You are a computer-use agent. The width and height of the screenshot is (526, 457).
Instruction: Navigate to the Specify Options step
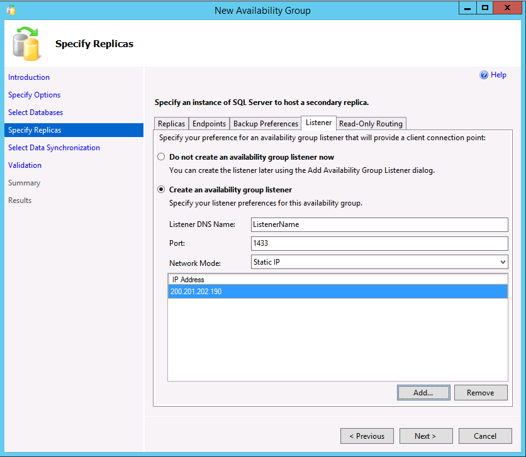point(34,94)
